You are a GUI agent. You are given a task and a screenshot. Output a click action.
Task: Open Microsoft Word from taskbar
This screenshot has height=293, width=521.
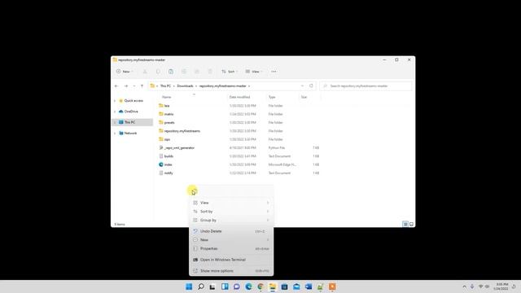coord(309,286)
